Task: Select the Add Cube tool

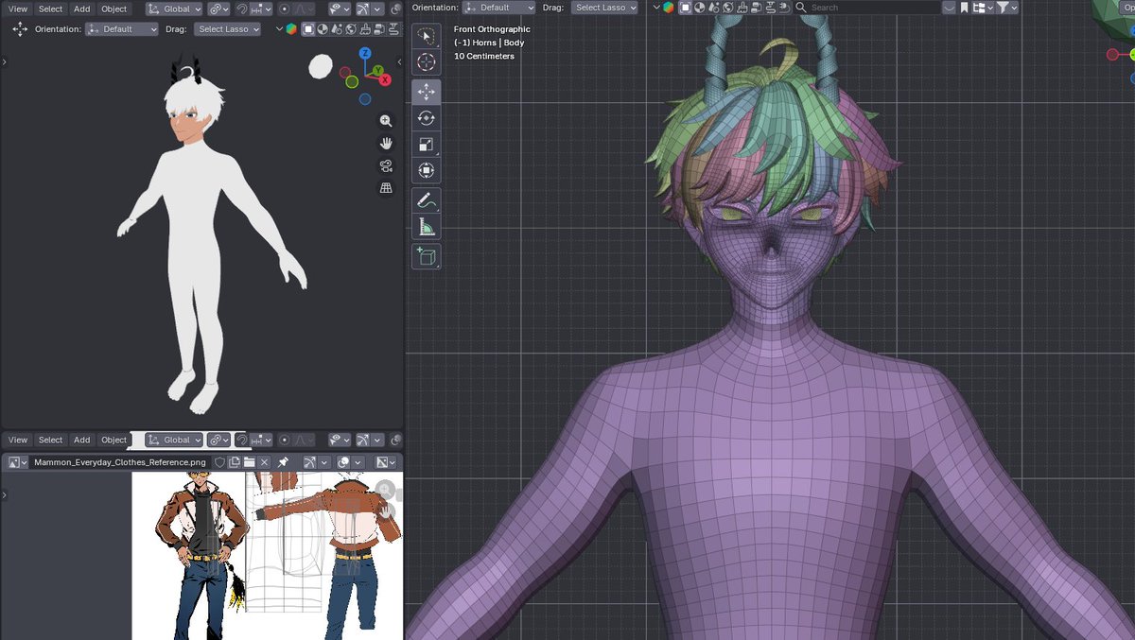Action: 426,256
